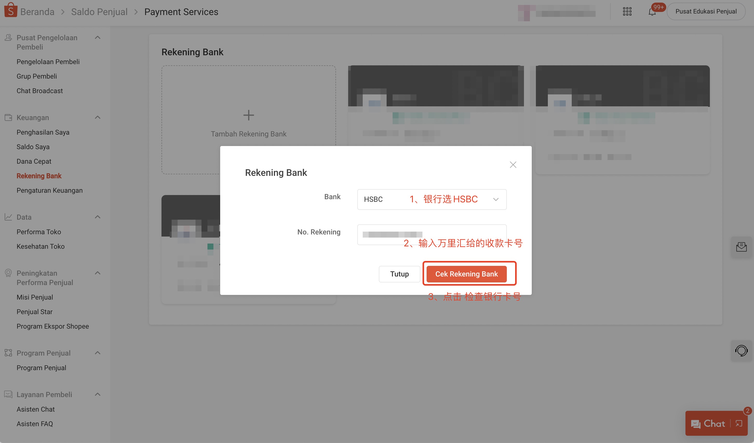
Task: Open notifications via the bell icon
Action: pyautogui.click(x=652, y=12)
